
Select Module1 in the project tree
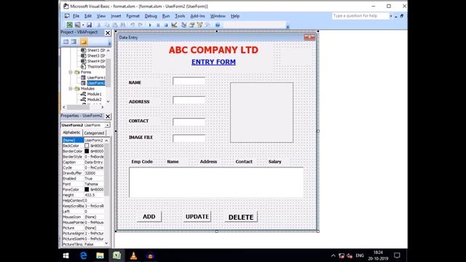91,94
